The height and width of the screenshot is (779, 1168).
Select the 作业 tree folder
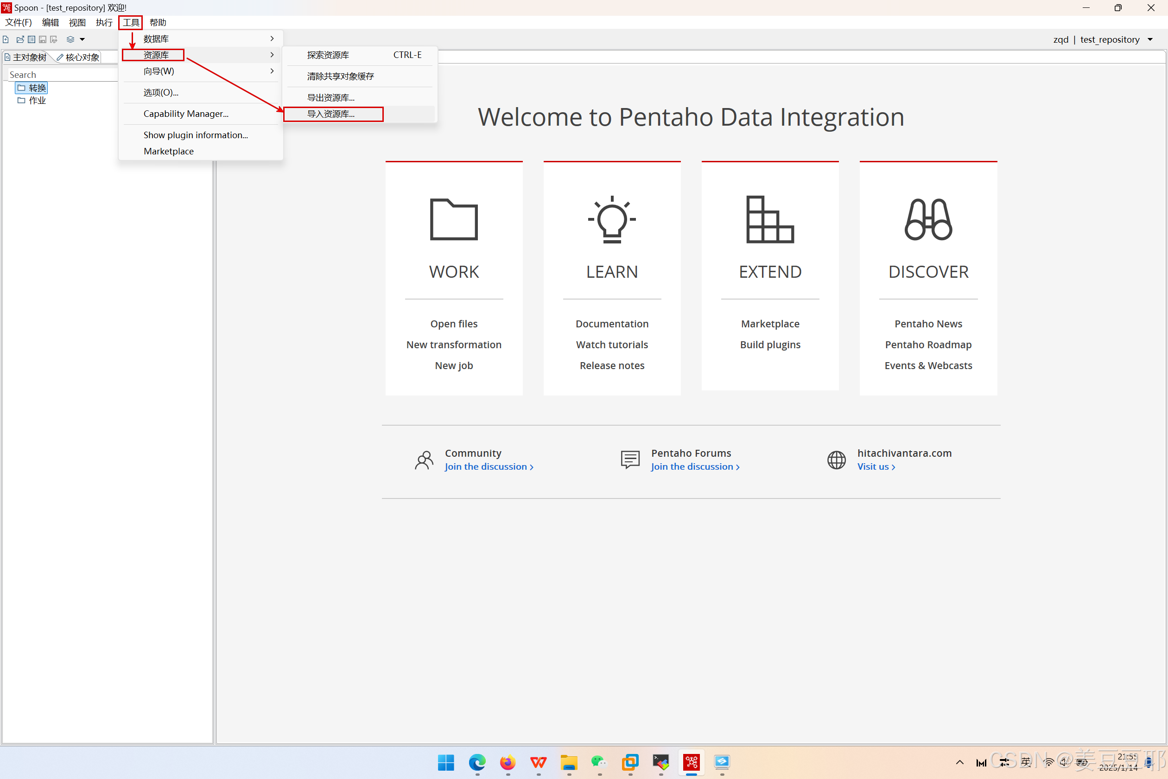(37, 100)
